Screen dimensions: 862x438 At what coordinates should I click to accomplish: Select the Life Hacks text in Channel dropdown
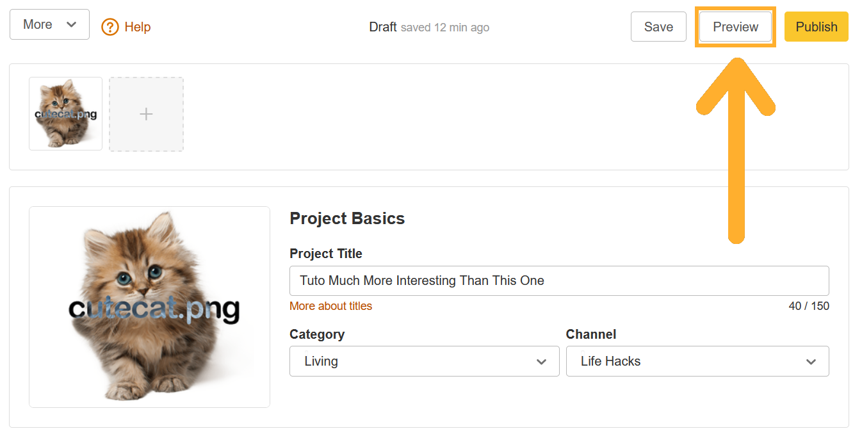[610, 361]
